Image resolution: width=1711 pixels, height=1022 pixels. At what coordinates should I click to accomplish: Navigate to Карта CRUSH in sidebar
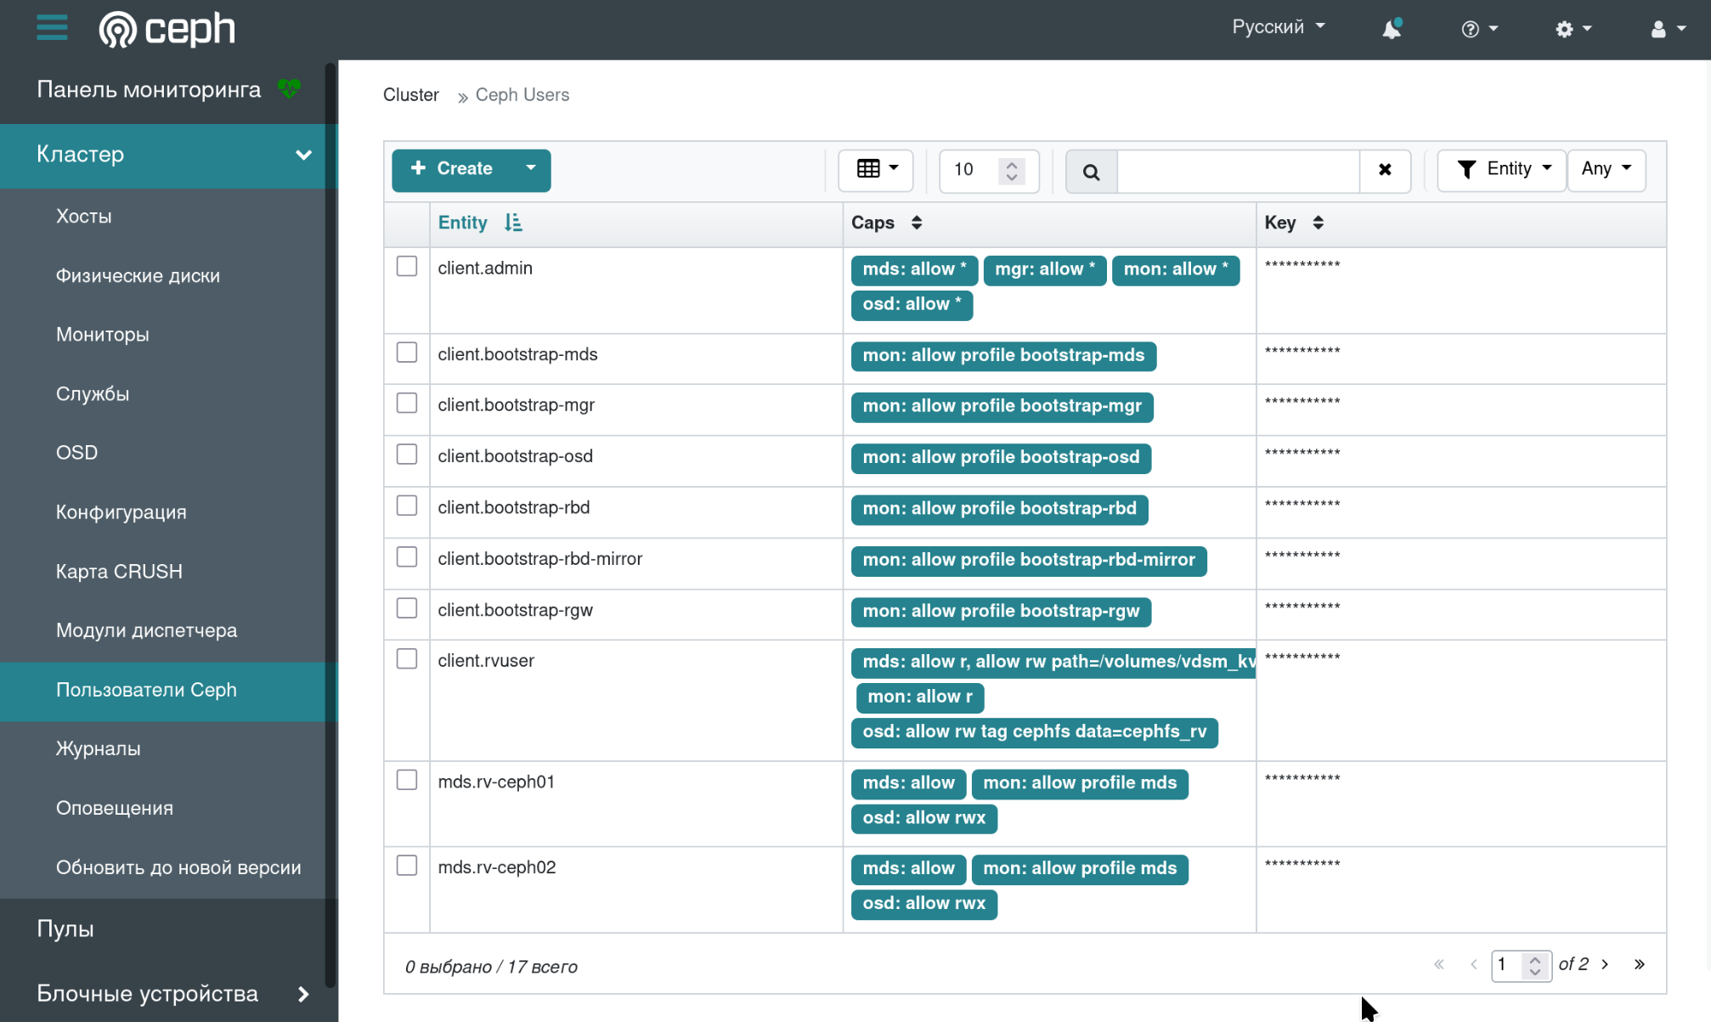click(x=119, y=572)
